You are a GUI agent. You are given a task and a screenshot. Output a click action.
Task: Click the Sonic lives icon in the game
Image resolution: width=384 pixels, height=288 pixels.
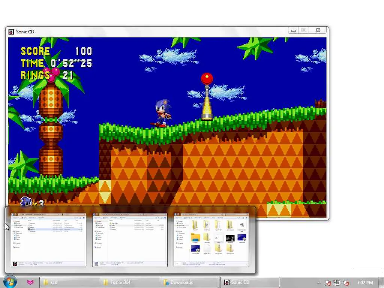coord(26,202)
